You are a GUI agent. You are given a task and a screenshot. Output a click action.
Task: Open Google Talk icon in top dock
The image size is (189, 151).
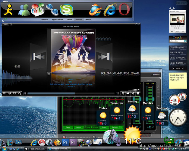38,10
